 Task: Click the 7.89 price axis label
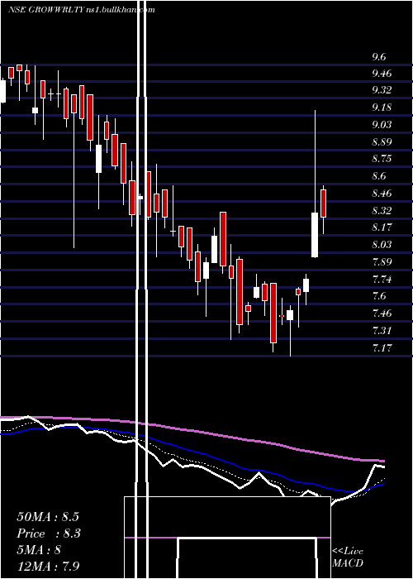[382, 262]
